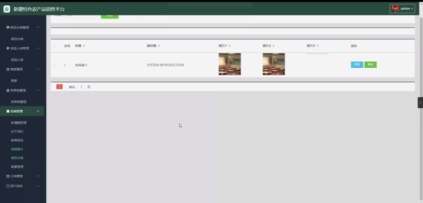Check the select-all checkbox in table header

pos(54,46)
